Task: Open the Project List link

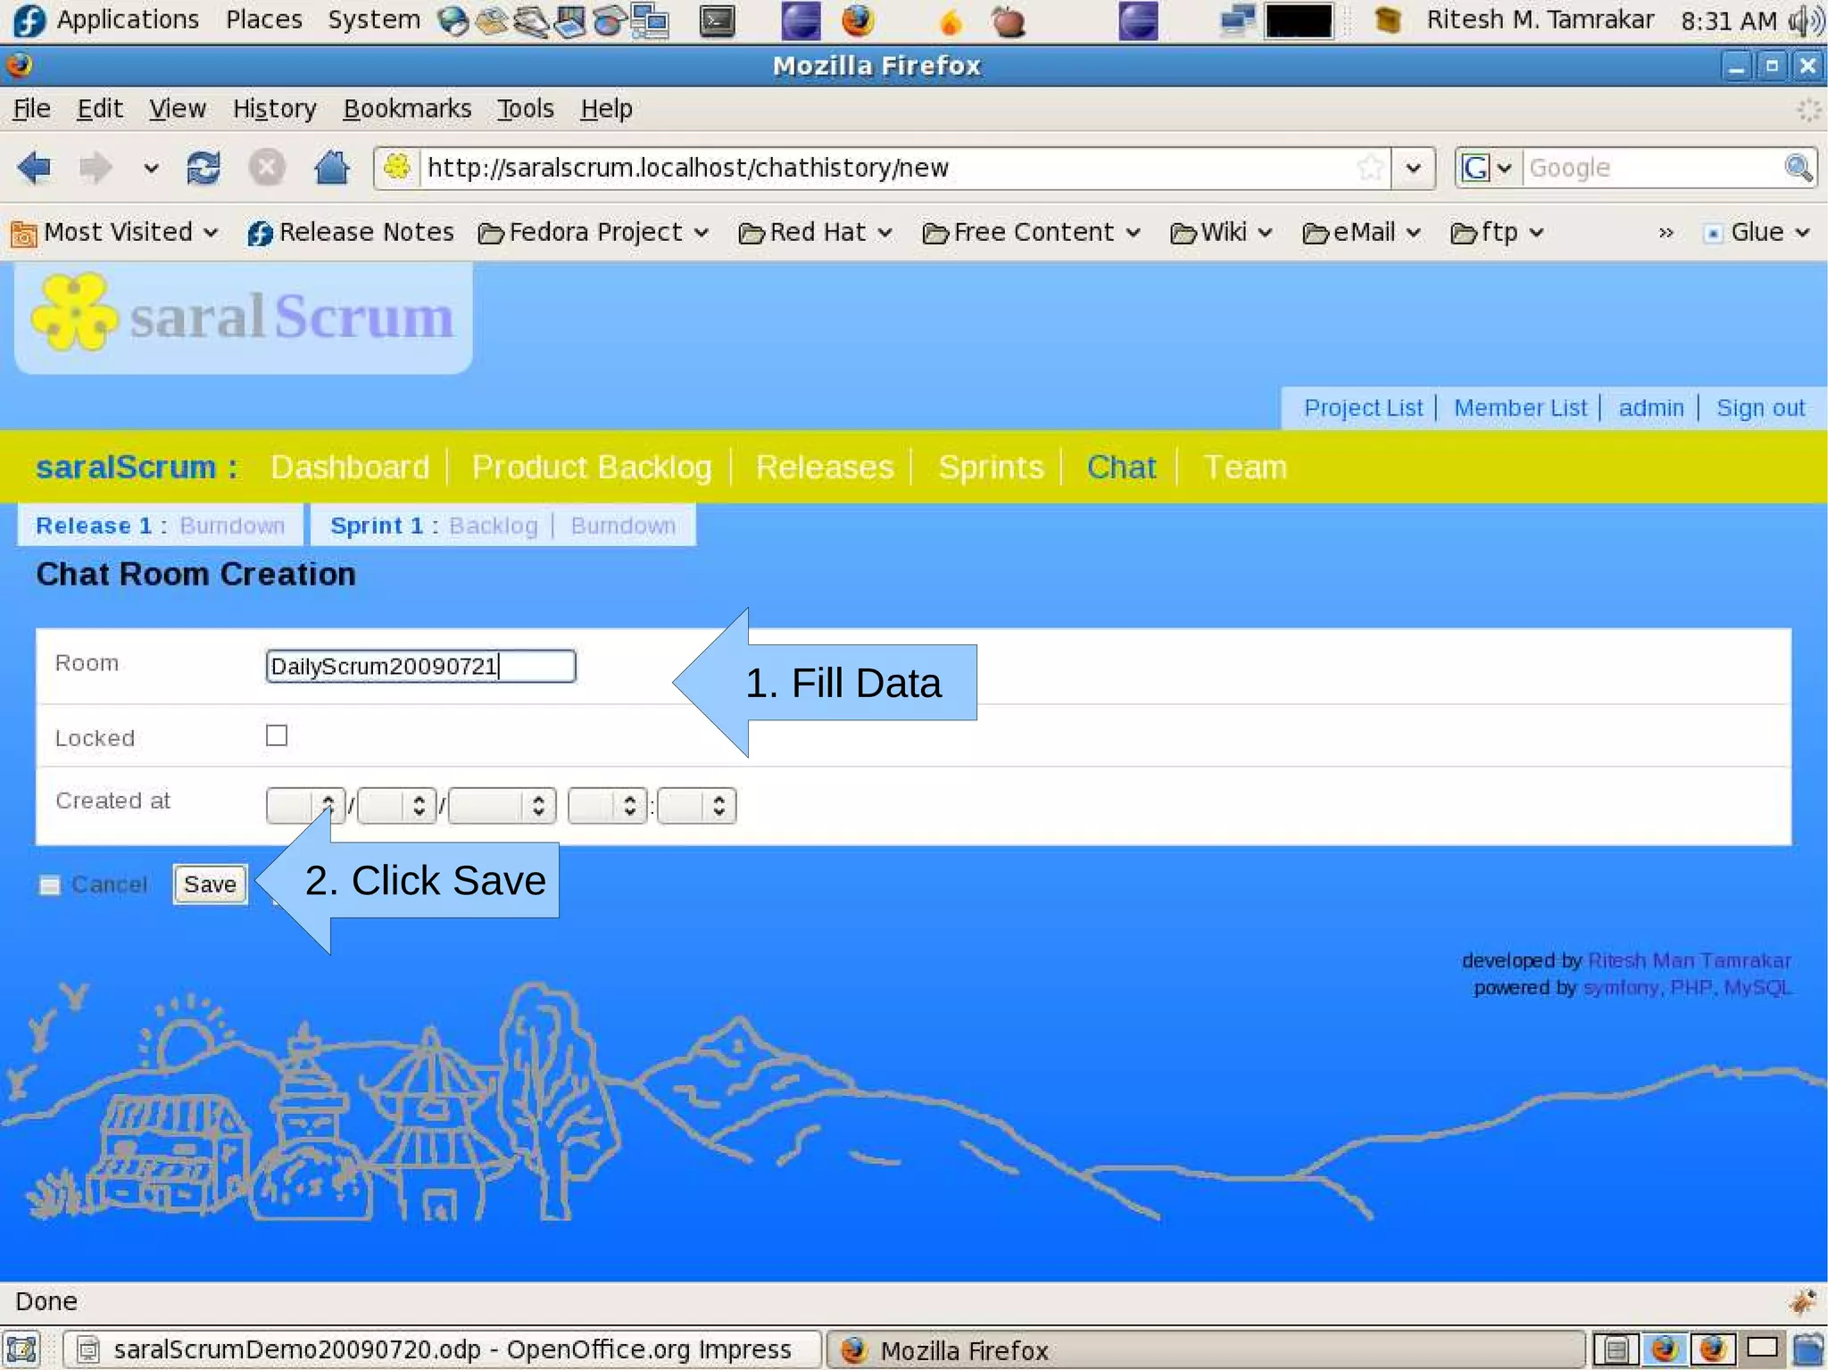Action: pyautogui.click(x=1363, y=408)
